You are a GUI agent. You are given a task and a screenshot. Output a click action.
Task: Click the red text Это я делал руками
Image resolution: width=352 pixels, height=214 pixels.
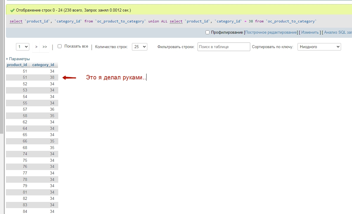point(116,77)
